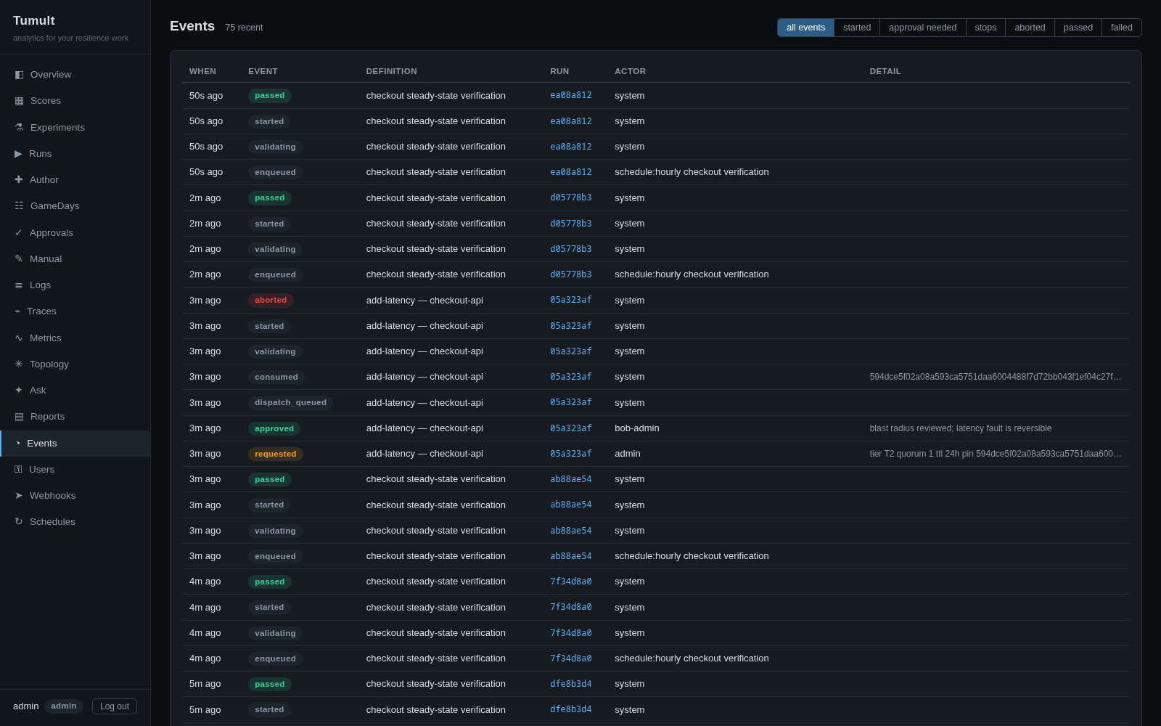The image size is (1161, 726).
Task: Open run 7f34d8a0 in passed row
Action: 570,582
